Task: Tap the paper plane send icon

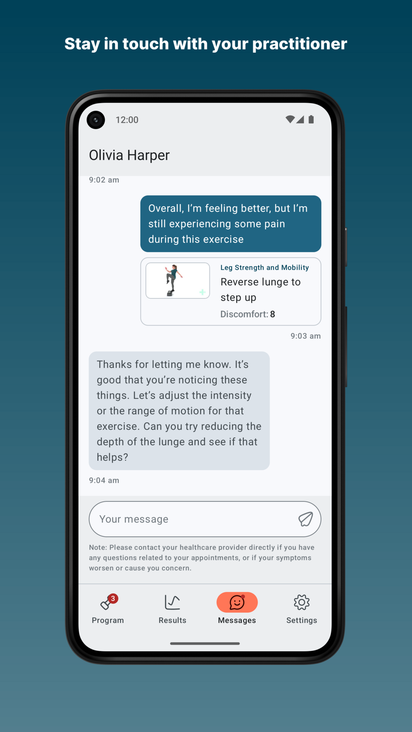Action: click(x=306, y=519)
